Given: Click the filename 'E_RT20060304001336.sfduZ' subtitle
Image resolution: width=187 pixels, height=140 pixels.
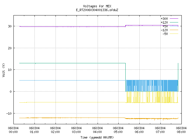Looking at the screenshot, I should point(97,10).
